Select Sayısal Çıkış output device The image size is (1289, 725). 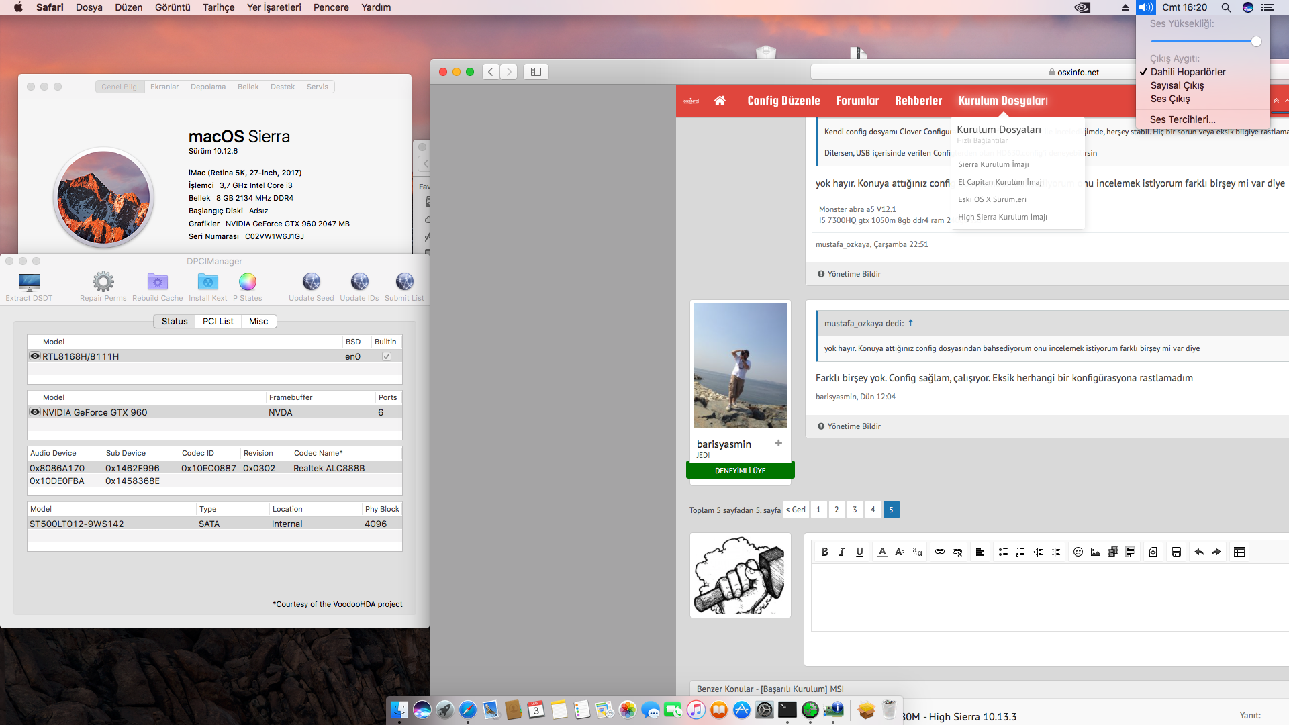[1177, 85]
